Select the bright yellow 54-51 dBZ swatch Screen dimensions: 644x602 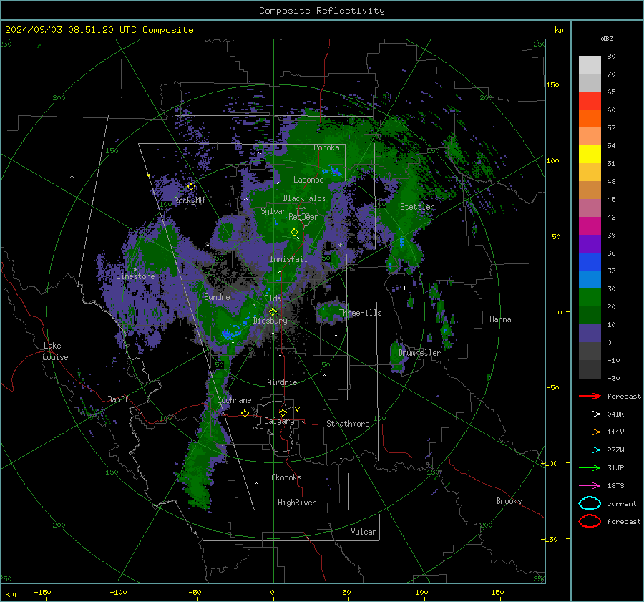click(x=590, y=155)
